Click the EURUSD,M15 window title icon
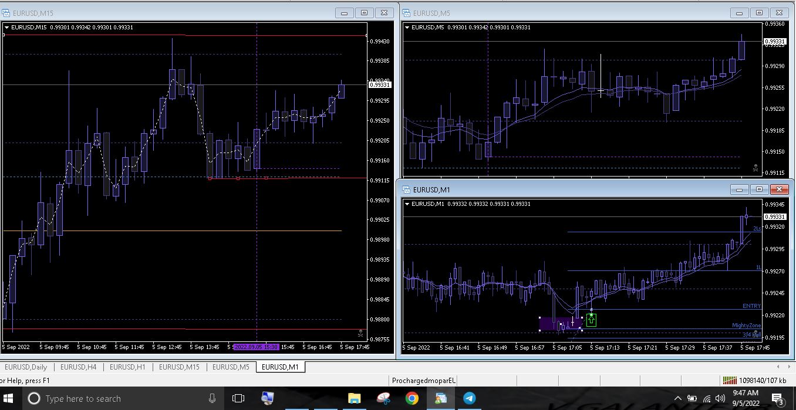The image size is (796, 410). tap(6, 13)
